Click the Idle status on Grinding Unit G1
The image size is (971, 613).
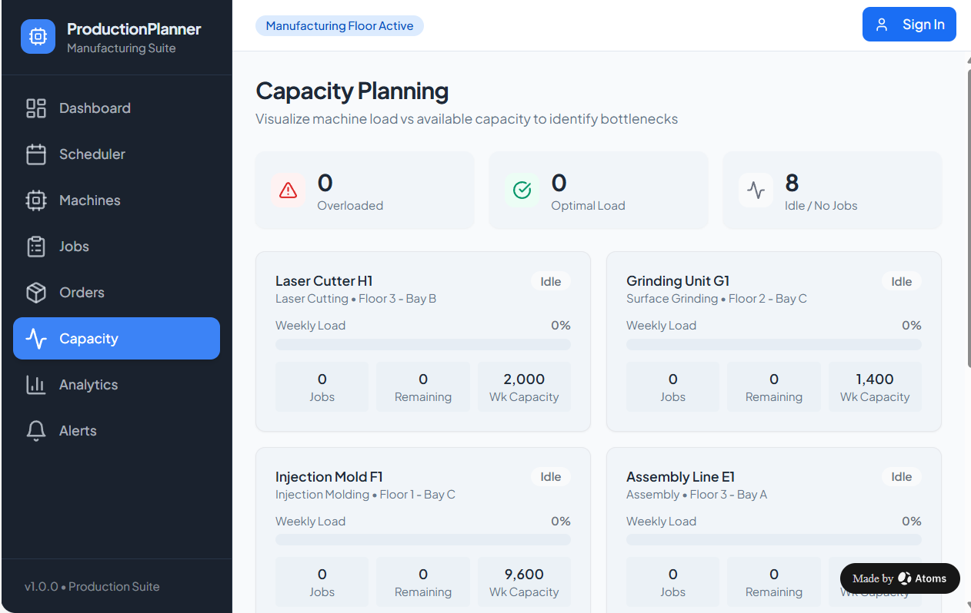point(902,281)
